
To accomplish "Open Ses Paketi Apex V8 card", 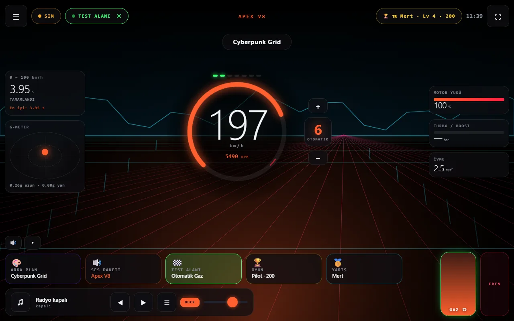I will 123,269.
